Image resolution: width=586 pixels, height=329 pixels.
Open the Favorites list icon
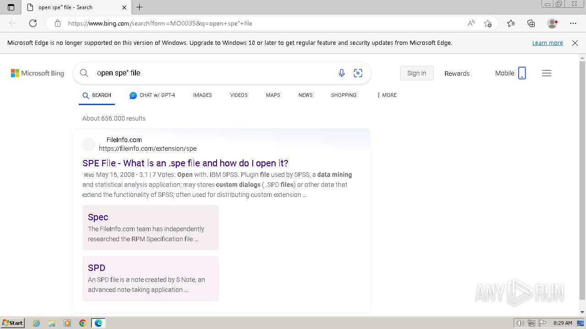511,23
